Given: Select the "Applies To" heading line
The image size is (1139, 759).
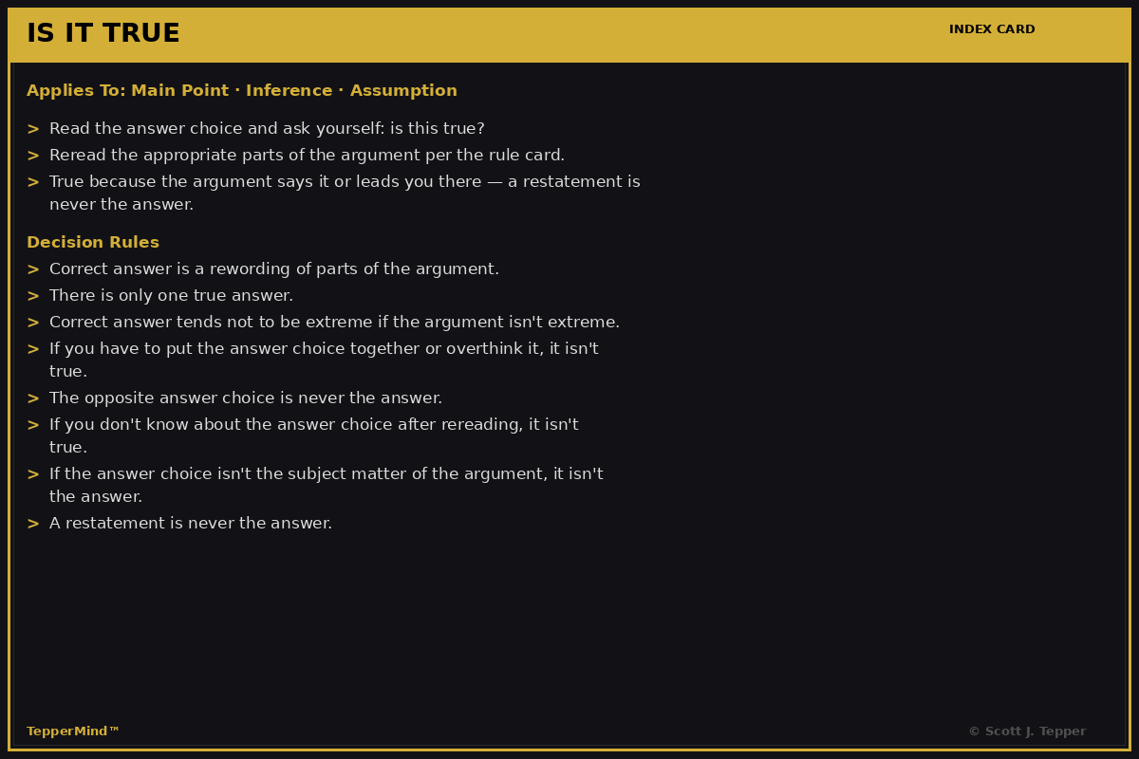Looking at the screenshot, I should (242, 91).
